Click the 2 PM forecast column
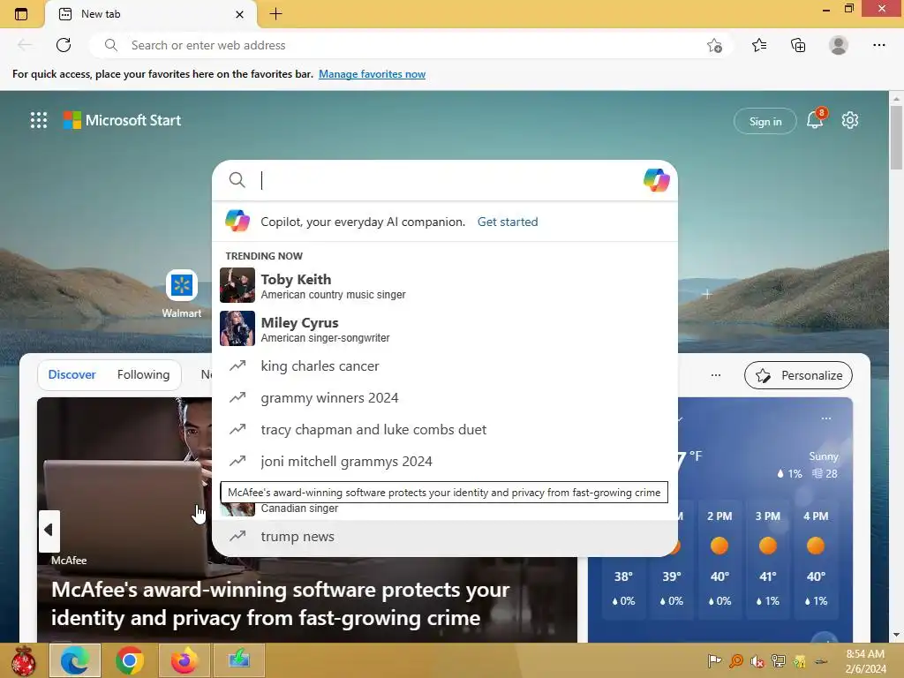The image size is (904, 678). 719,559
